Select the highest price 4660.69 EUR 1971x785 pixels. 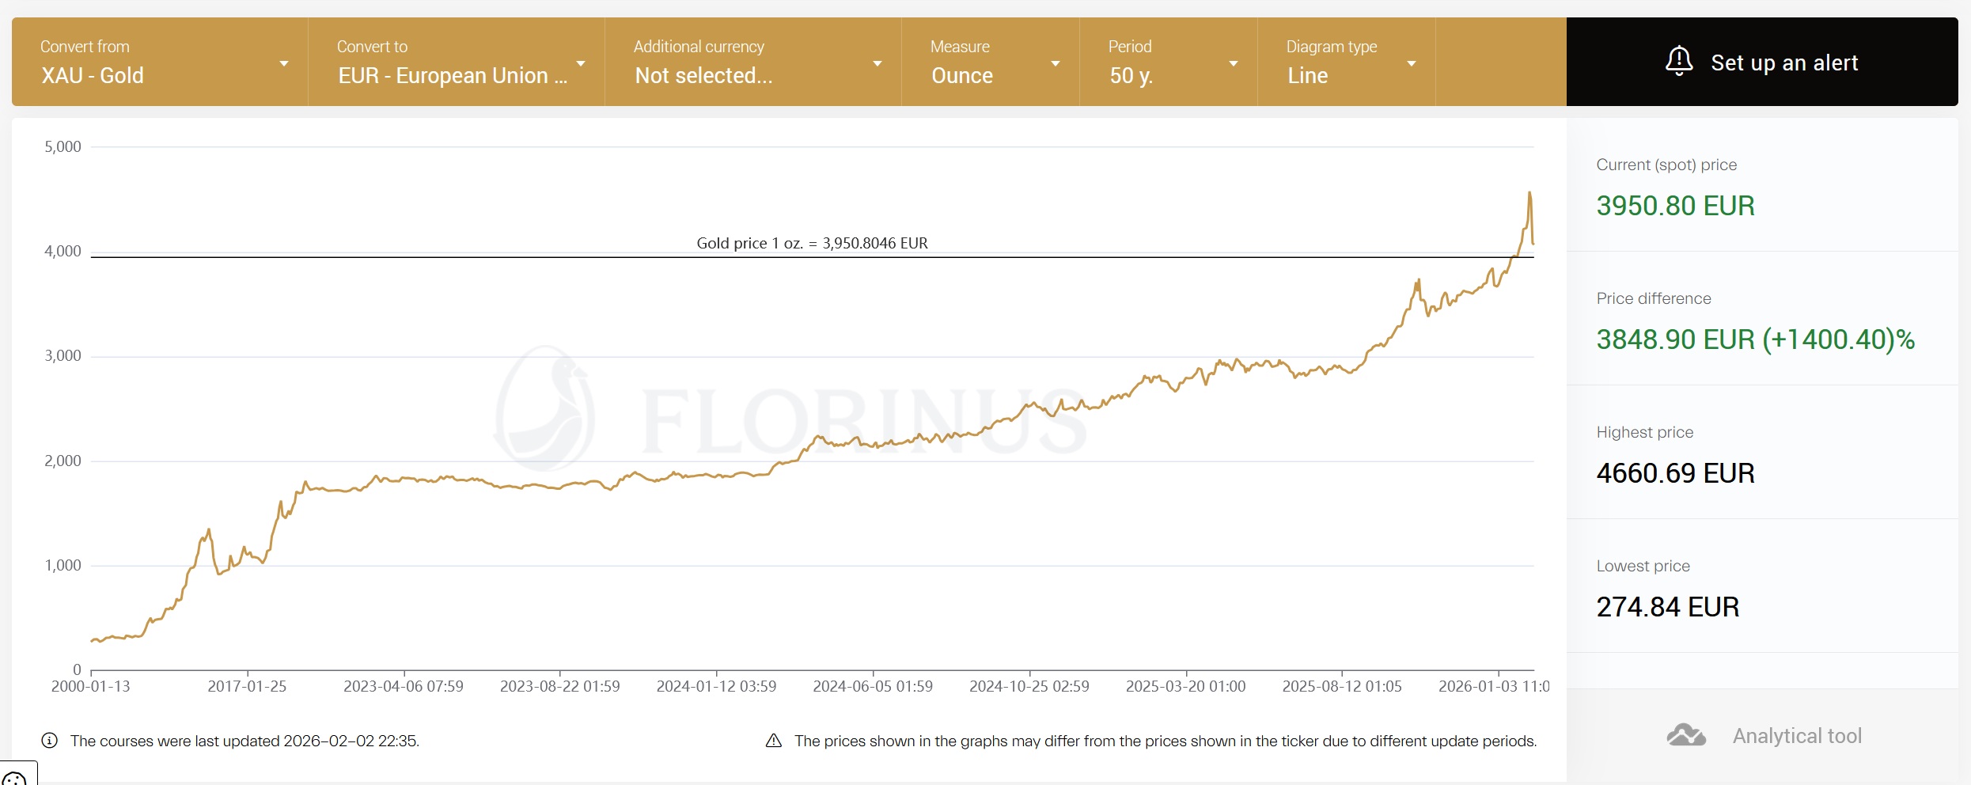tap(1675, 473)
